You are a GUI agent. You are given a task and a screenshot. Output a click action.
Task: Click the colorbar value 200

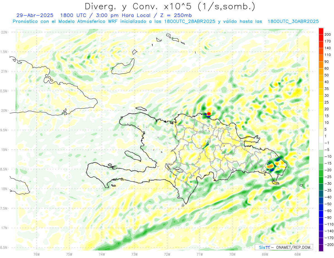[328, 35]
